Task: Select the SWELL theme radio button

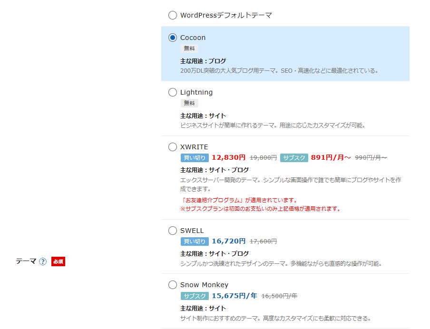Action: tap(173, 231)
